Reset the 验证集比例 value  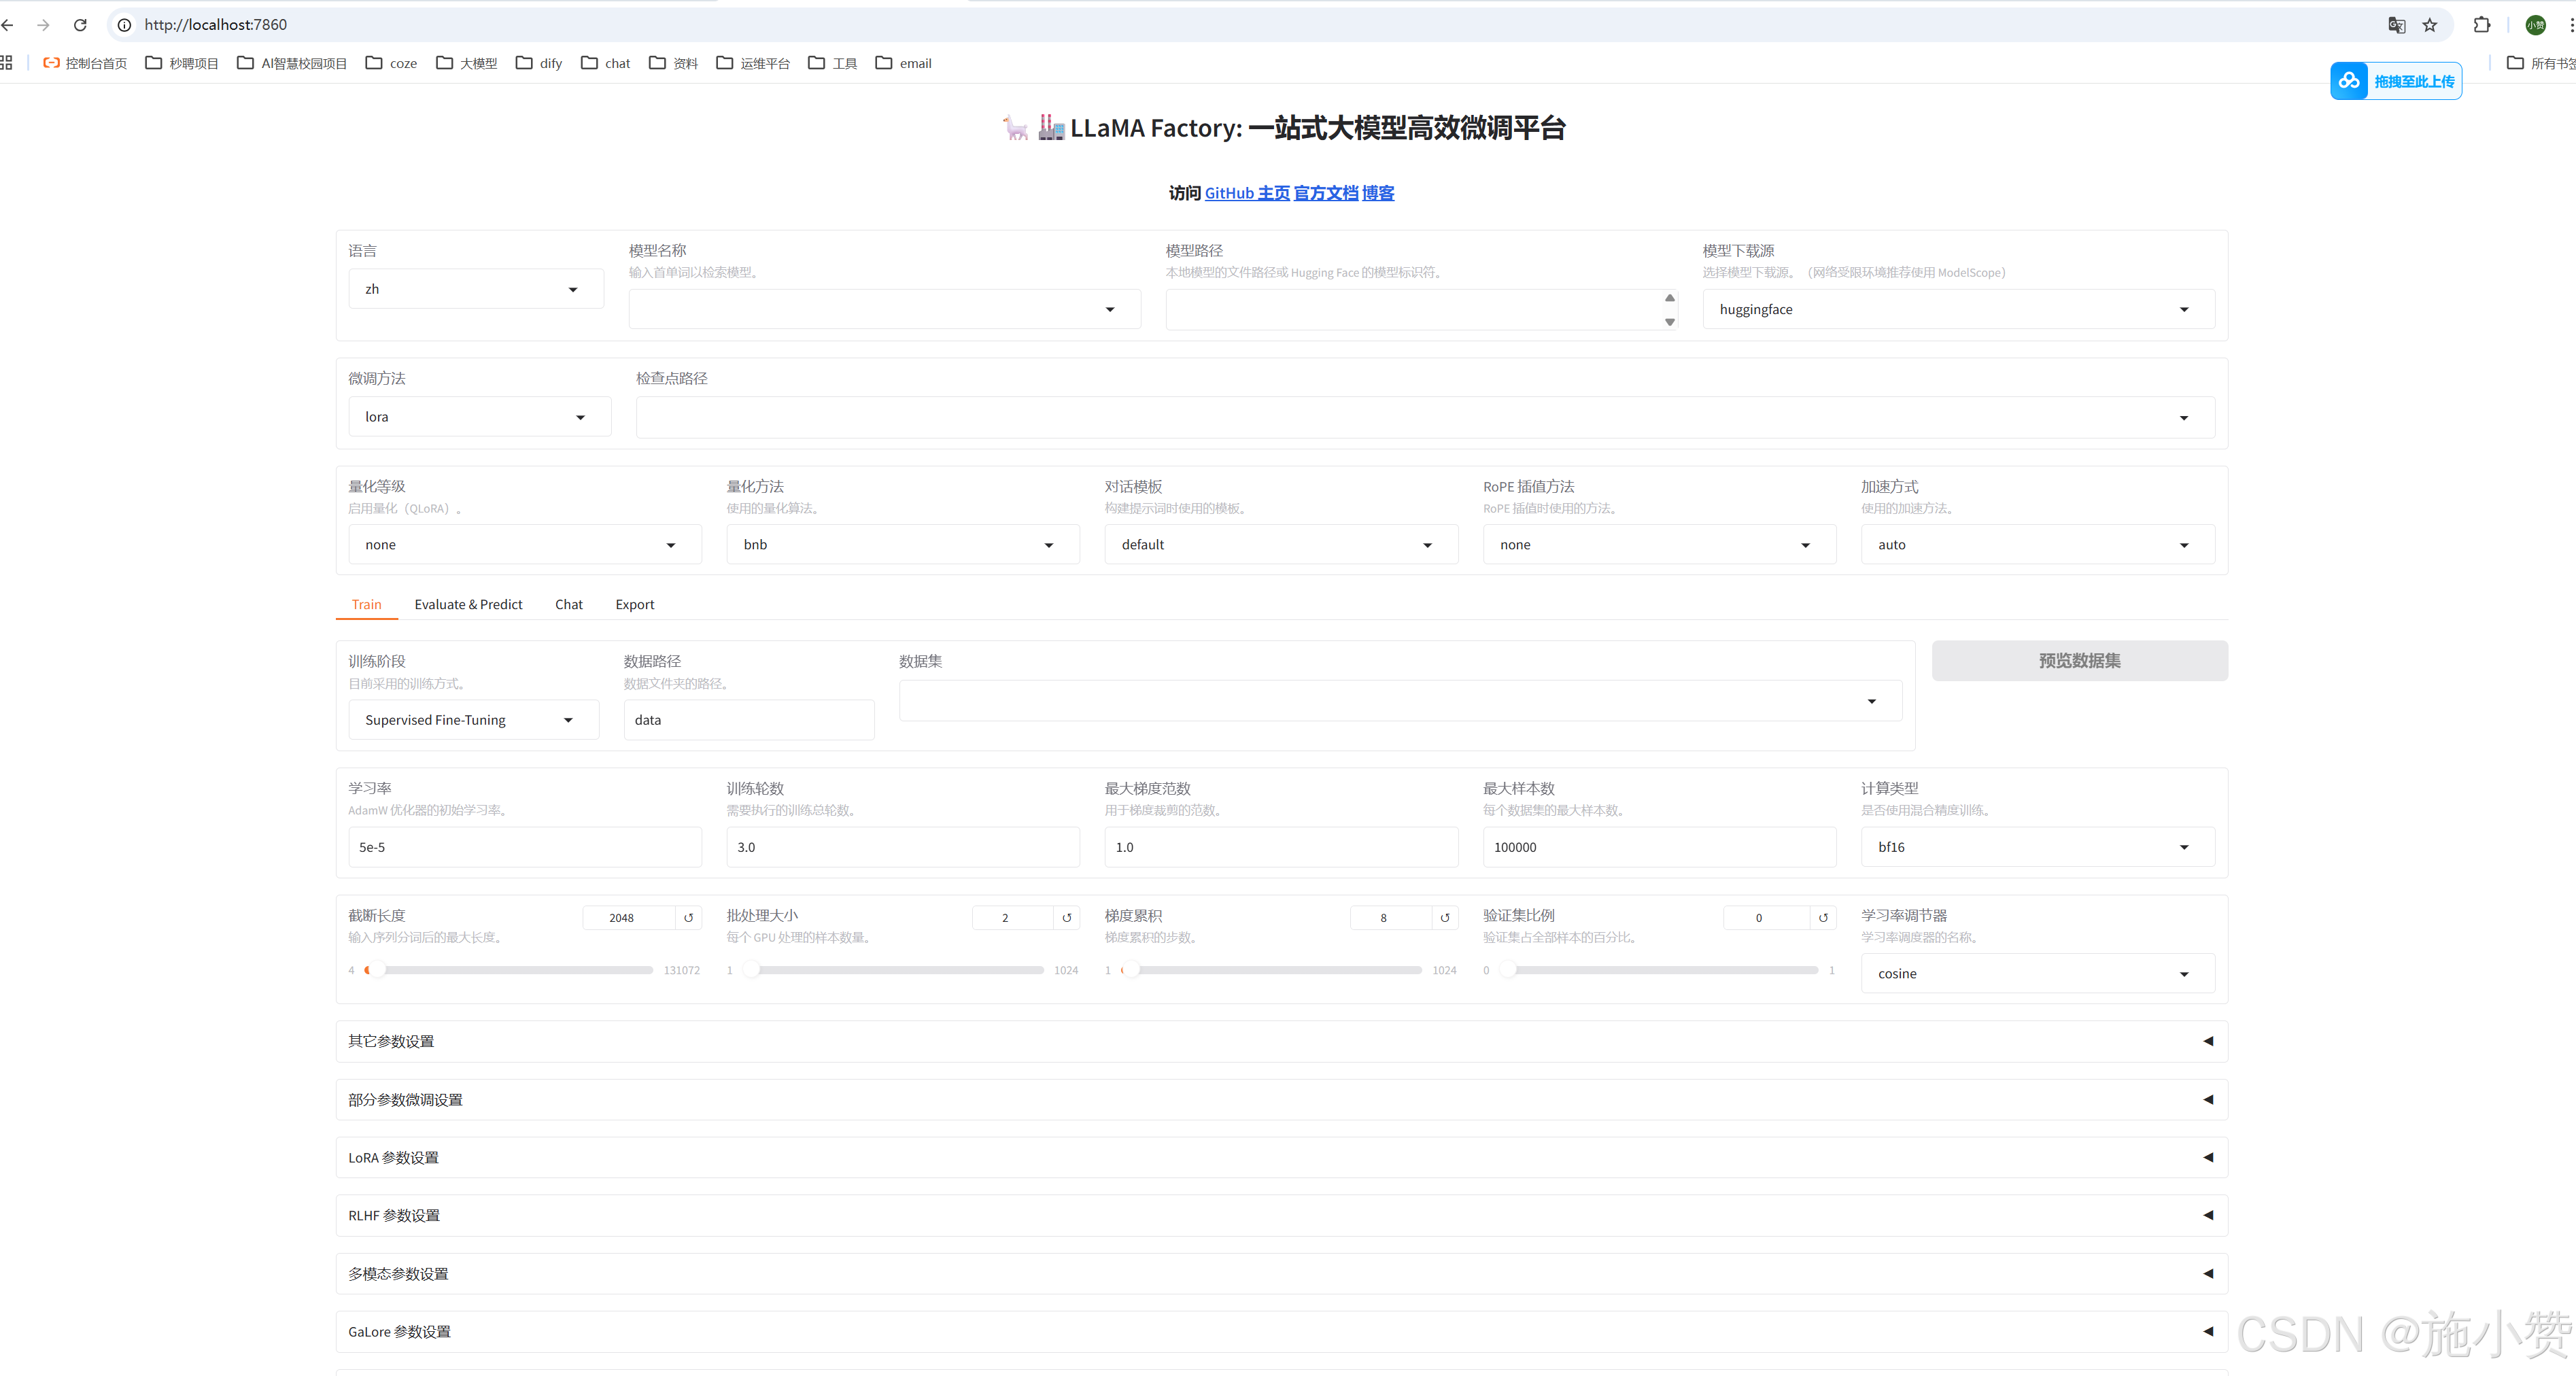[1823, 917]
